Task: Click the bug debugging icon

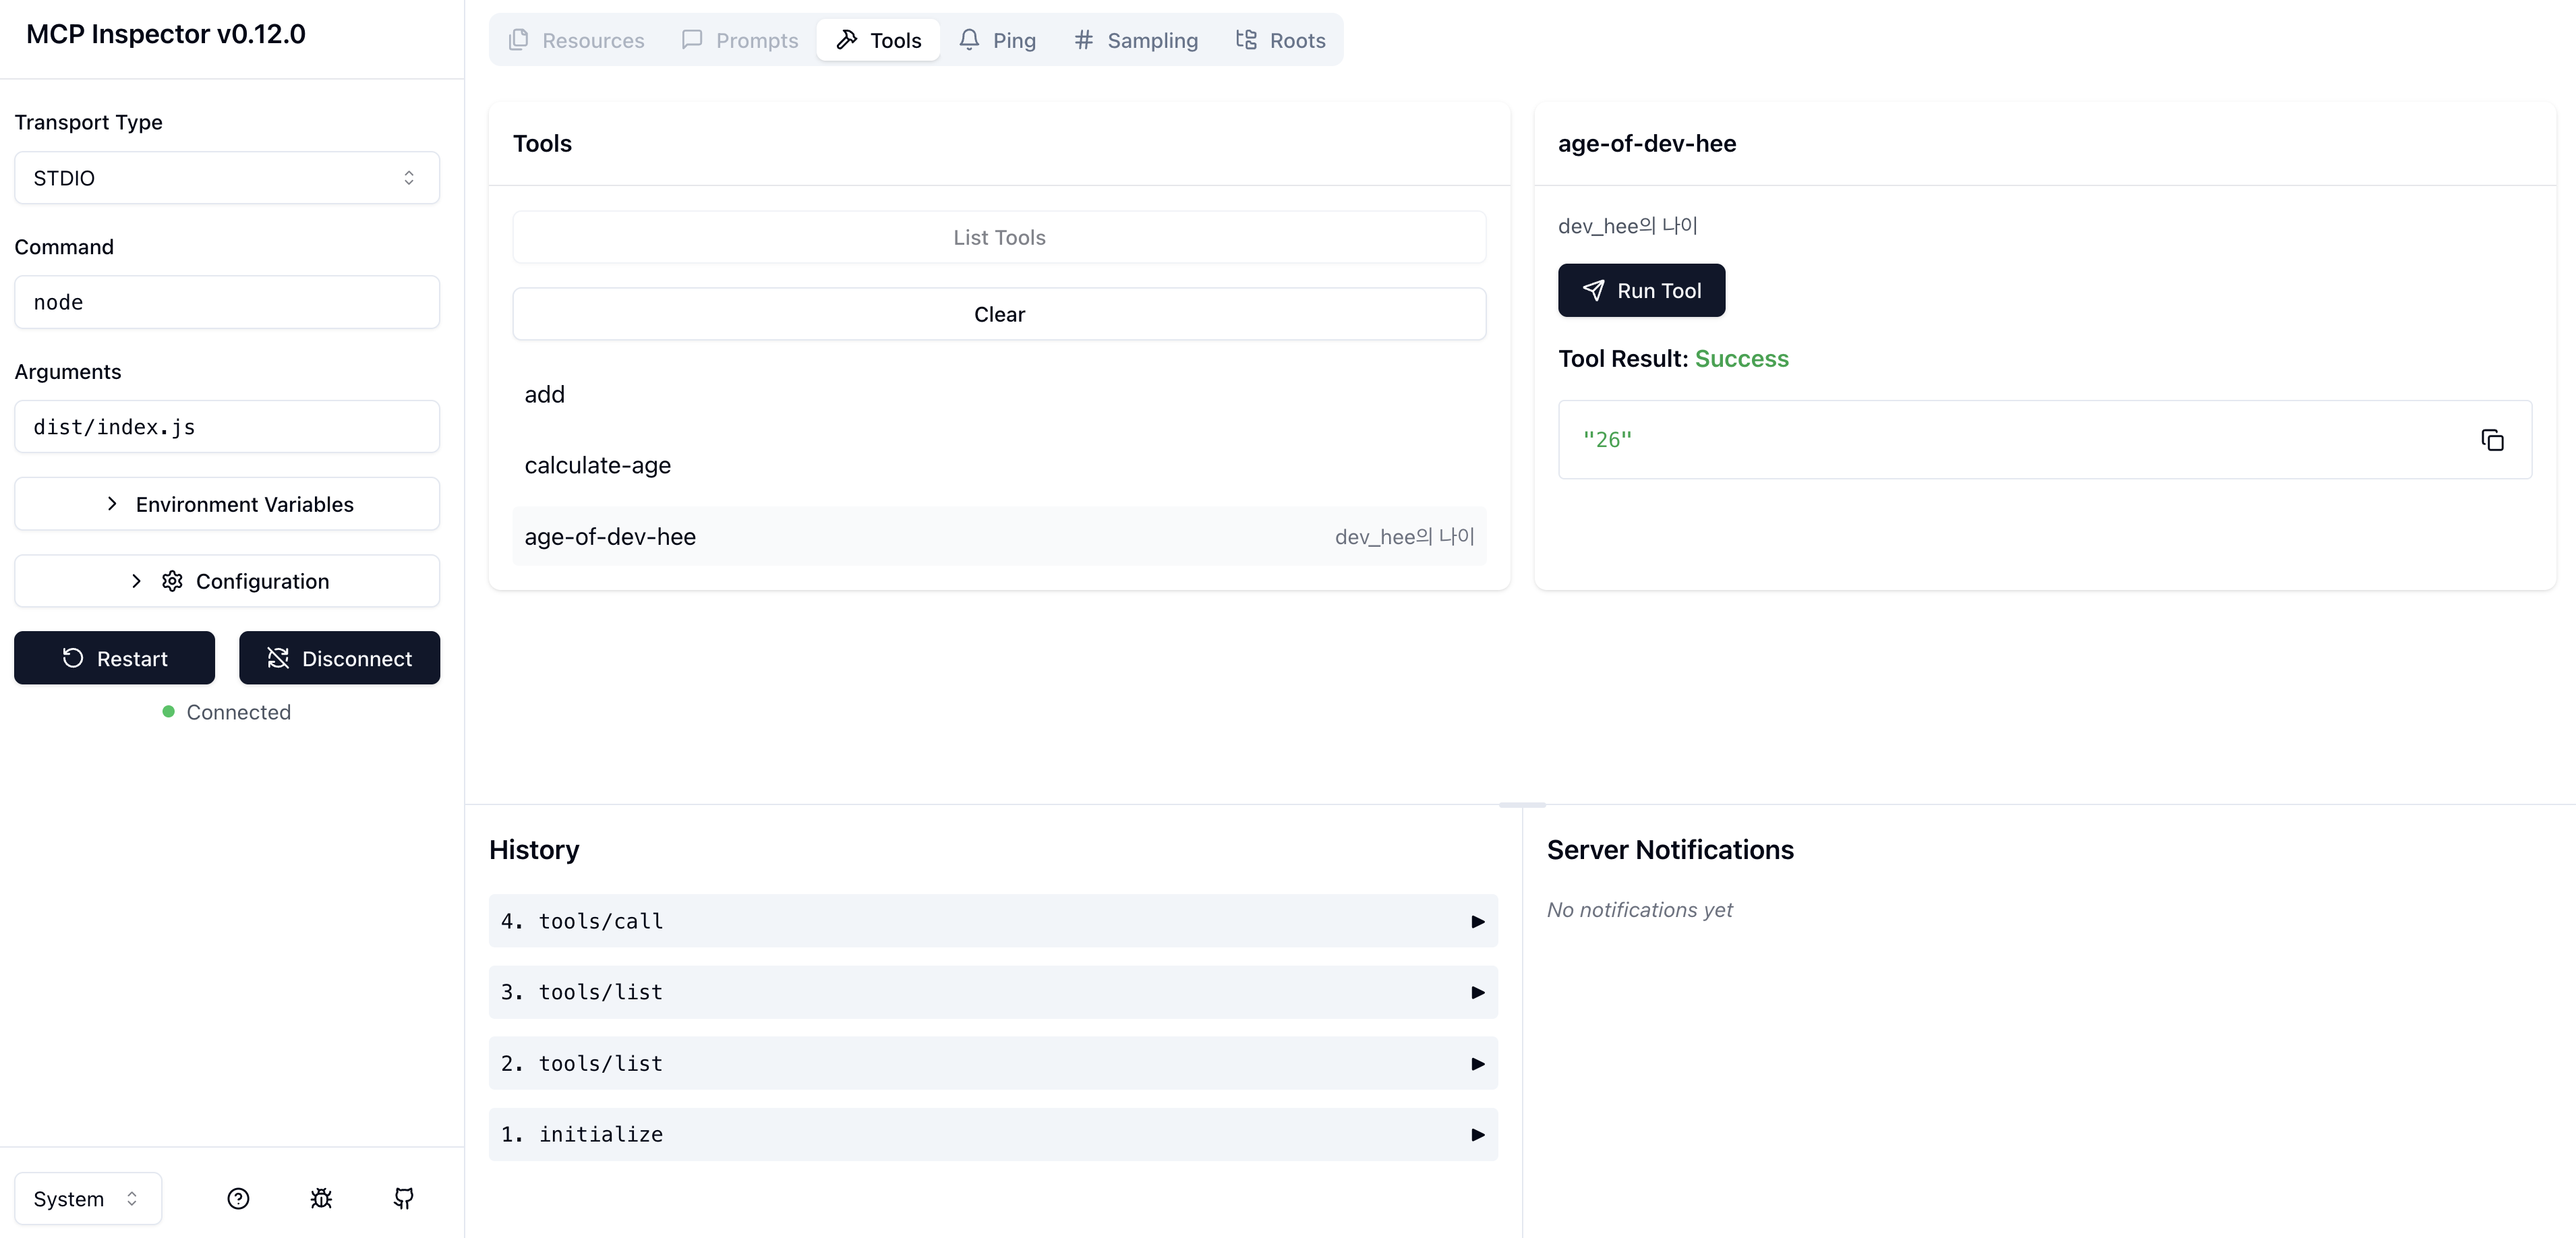Action: tap(321, 1198)
